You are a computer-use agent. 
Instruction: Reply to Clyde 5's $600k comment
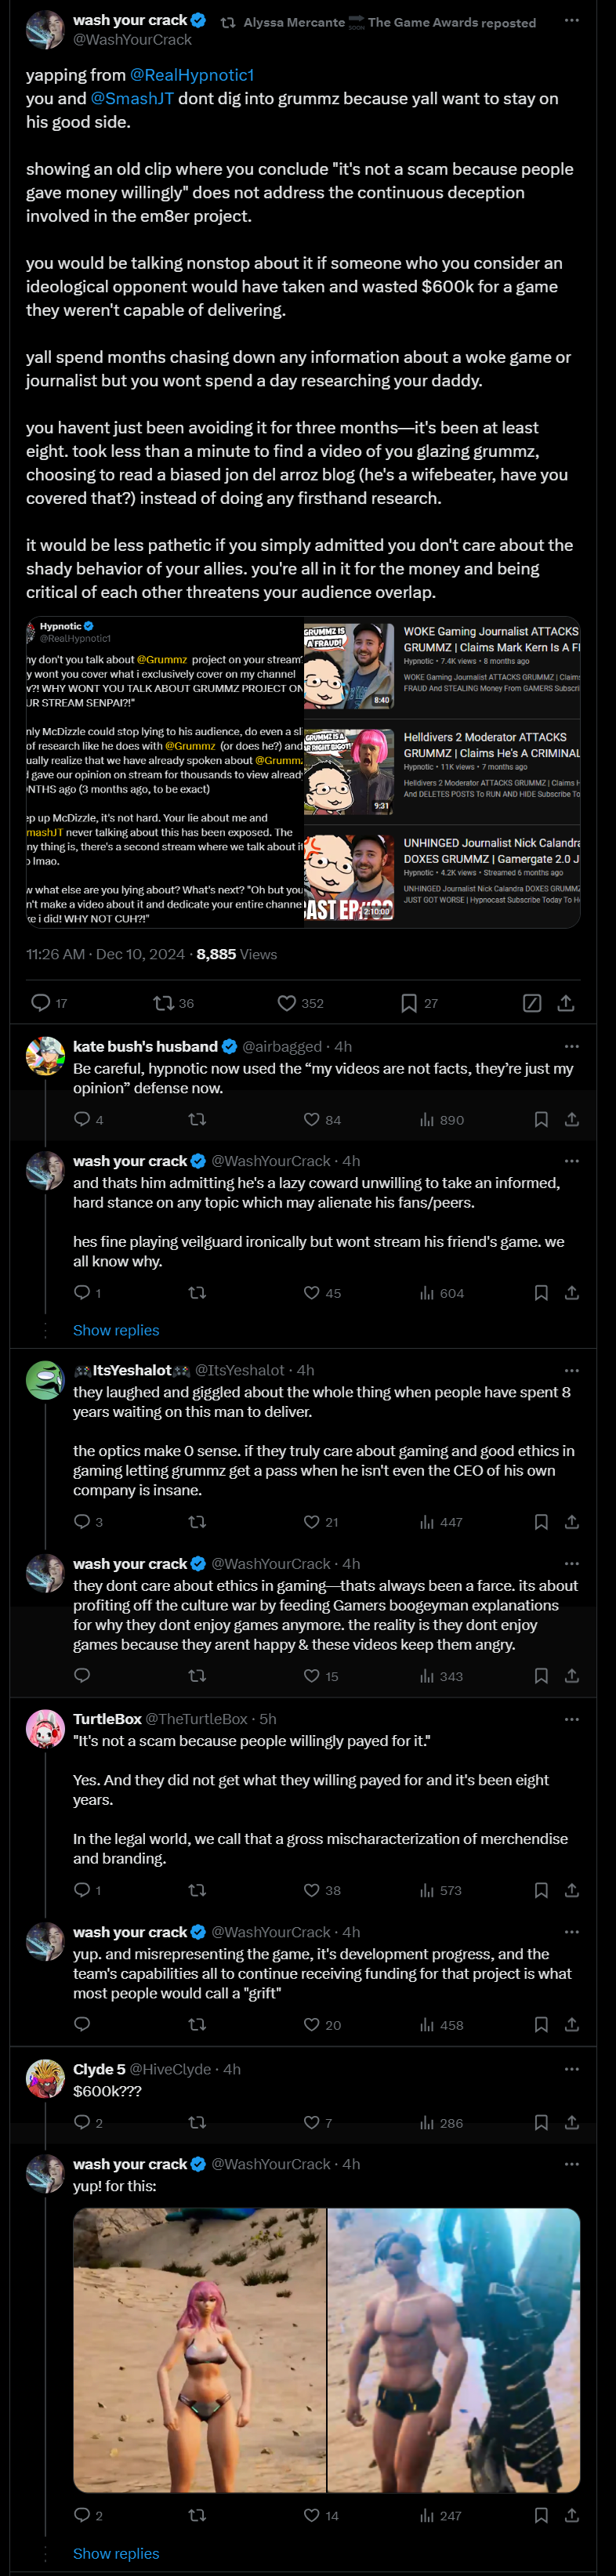(82, 2122)
